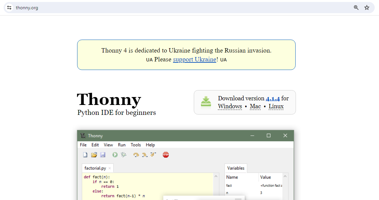Click the version 4.1.4 link
This screenshot has width=379, height=200.
pyautogui.click(x=273, y=98)
